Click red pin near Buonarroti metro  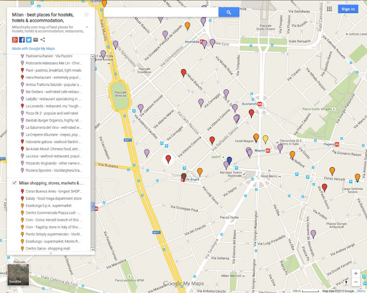click(251, 113)
